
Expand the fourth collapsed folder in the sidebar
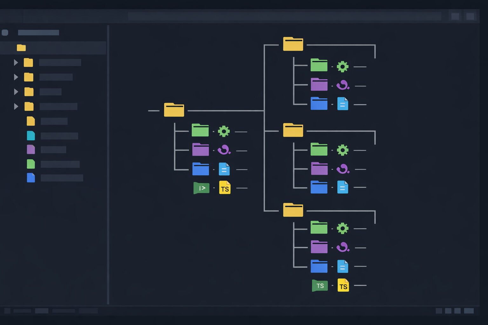pos(15,107)
